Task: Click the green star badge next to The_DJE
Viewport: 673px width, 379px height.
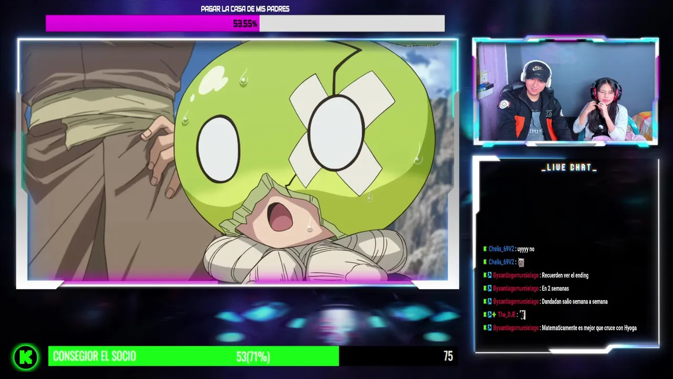Action: pyautogui.click(x=494, y=315)
